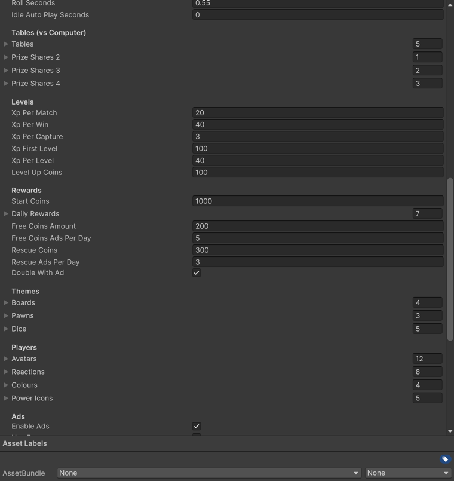Click the inspector scrollbar up arrow
This screenshot has height=481, width=454.
450,5
